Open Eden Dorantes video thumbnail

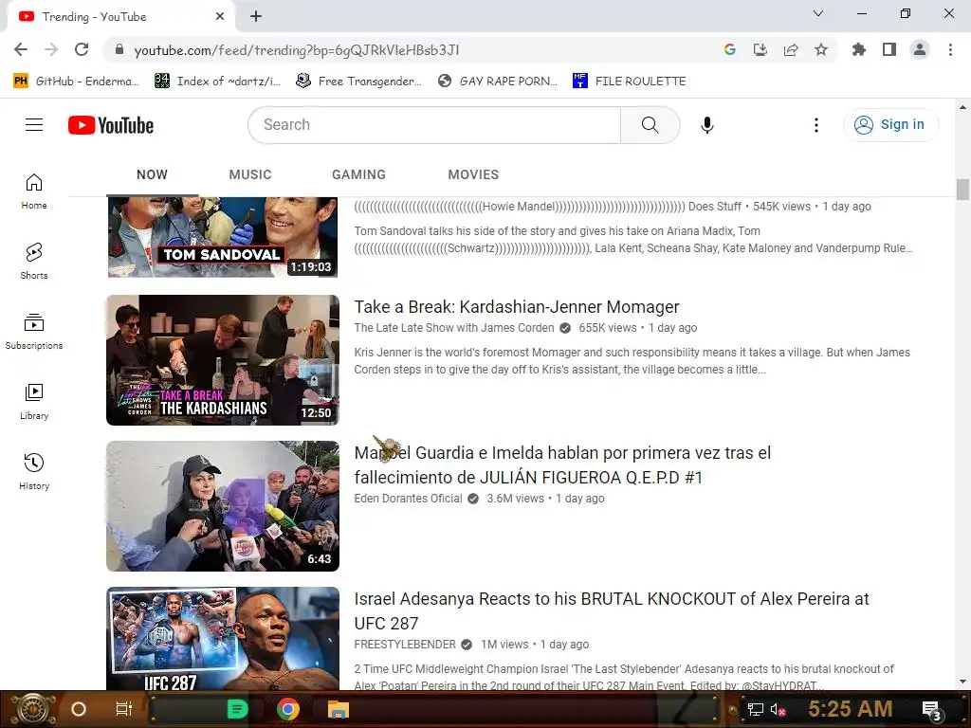223,506
